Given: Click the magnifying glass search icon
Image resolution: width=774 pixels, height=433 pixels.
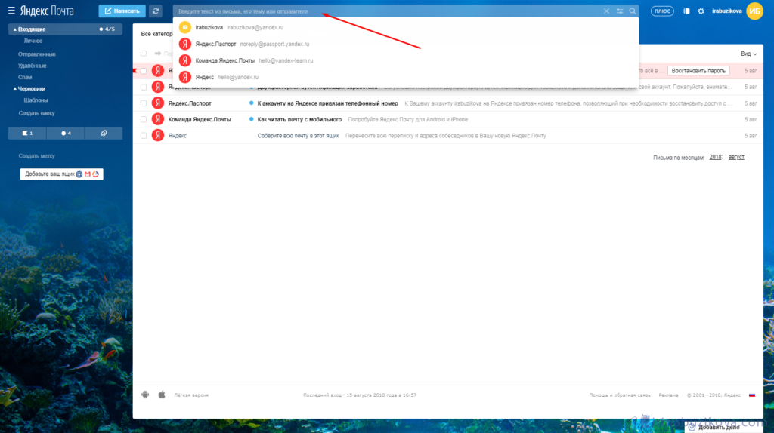Looking at the screenshot, I should click(x=633, y=11).
